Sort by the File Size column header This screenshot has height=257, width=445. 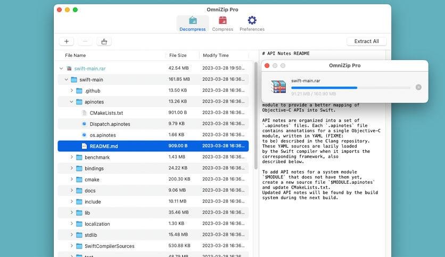coord(178,55)
